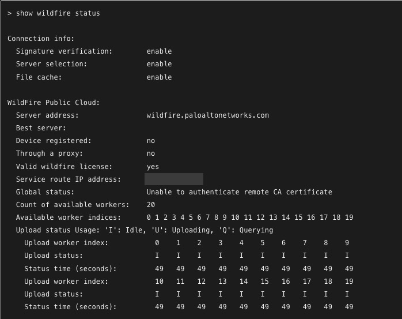This screenshot has height=319, width=402.
Task: Select the "Unable to authenticate remote CA certificate" message
Action: [239, 192]
